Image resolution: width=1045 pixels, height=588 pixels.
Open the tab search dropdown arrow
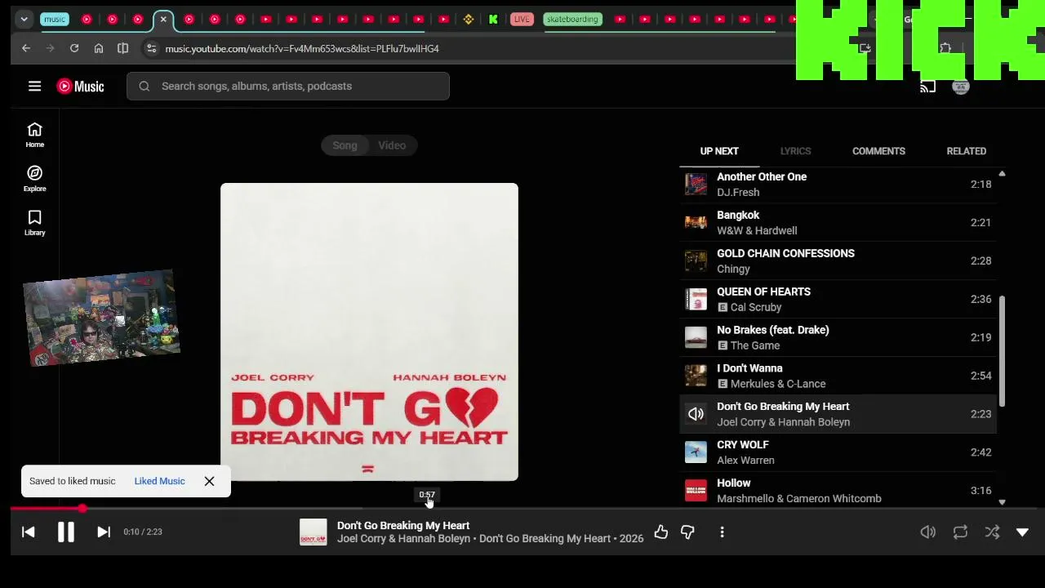(24, 19)
